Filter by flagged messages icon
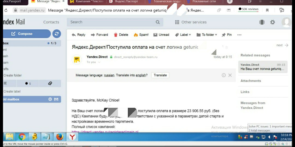Screen dimensions: 295x147 tap(5, 84)
